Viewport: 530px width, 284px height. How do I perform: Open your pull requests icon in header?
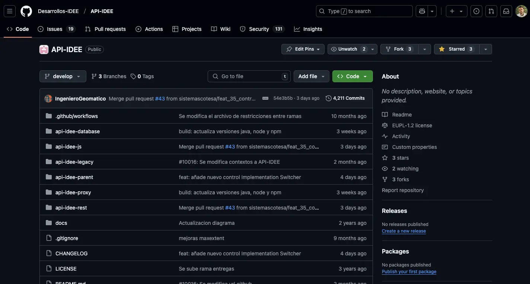click(x=491, y=11)
